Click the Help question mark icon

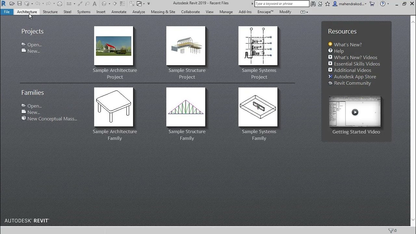pyautogui.click(x=383, y=4)
